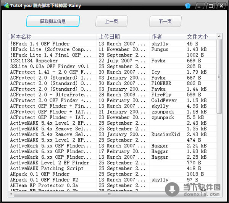Select row 12311134 Unpacker

coord(112,61)
